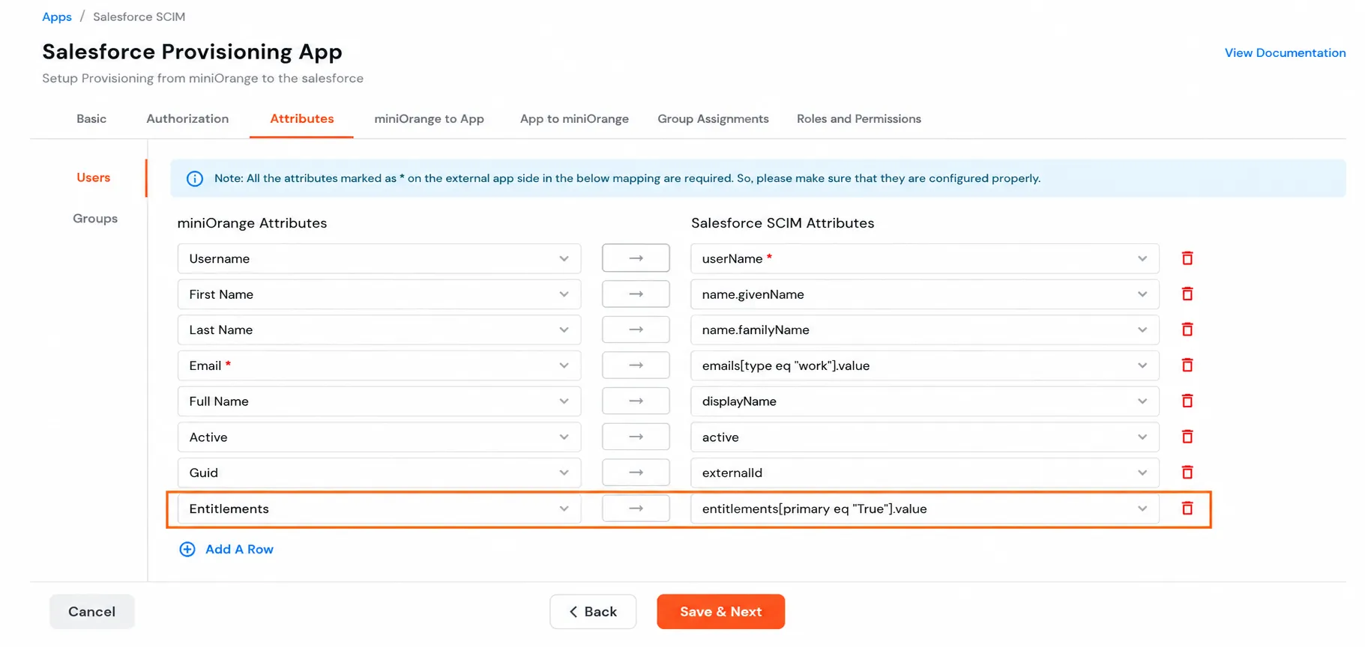Expand the emails work value SCIM dropdown
This screenshot has height=647, width=1365.
point(925,365)
